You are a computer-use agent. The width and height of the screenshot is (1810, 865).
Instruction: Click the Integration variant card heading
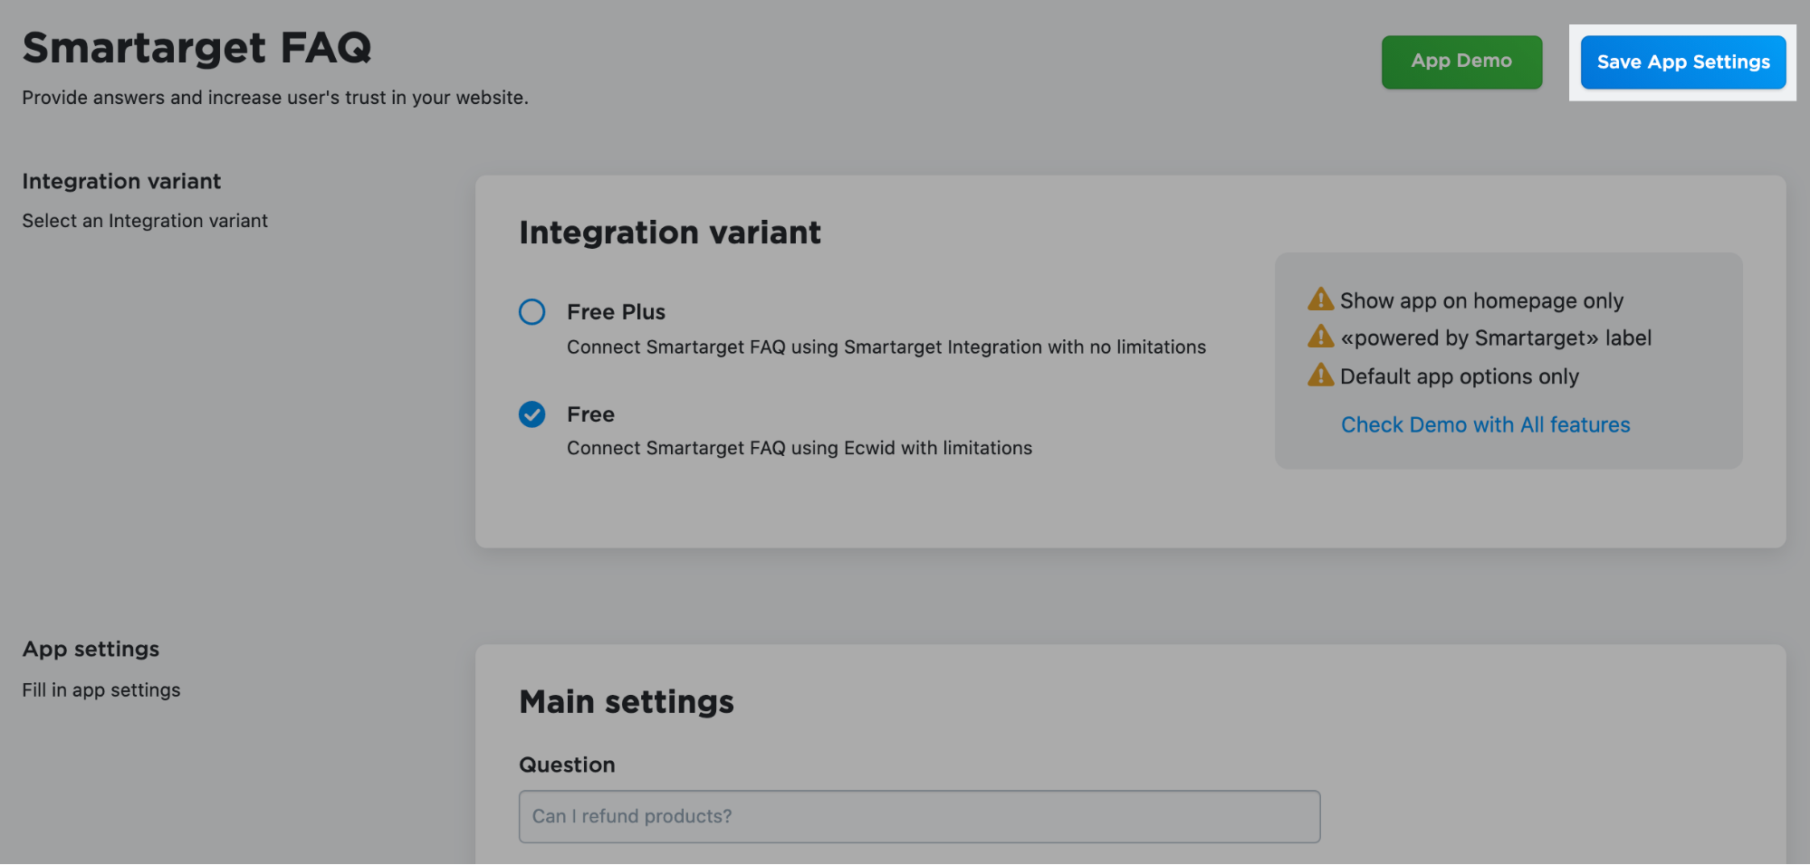(670, 233)
